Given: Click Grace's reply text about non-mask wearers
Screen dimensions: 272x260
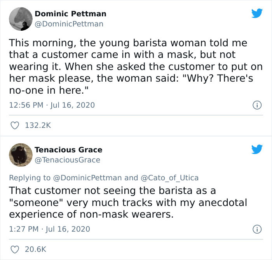Looking at the screenshot, I should pyautogui.click(x=128, y=202).
